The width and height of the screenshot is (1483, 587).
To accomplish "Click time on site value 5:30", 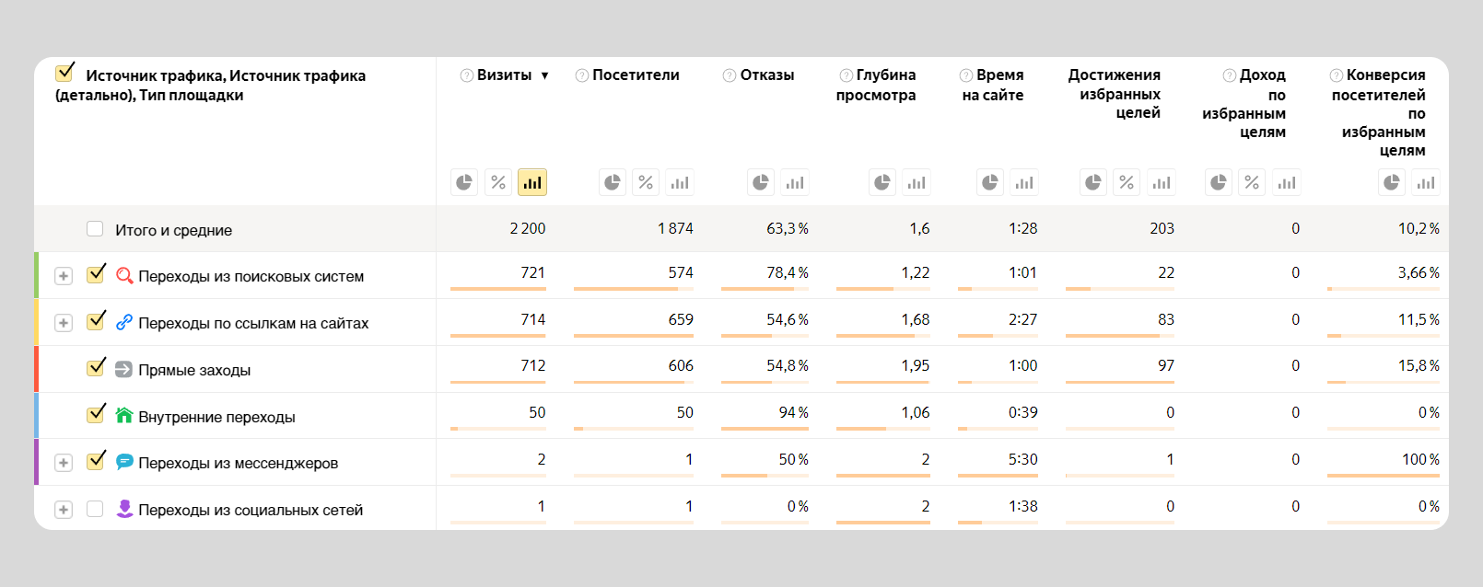I will point(1022,459).
